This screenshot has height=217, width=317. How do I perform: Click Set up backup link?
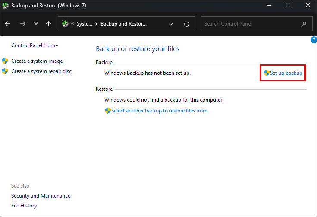click(286, 73)
